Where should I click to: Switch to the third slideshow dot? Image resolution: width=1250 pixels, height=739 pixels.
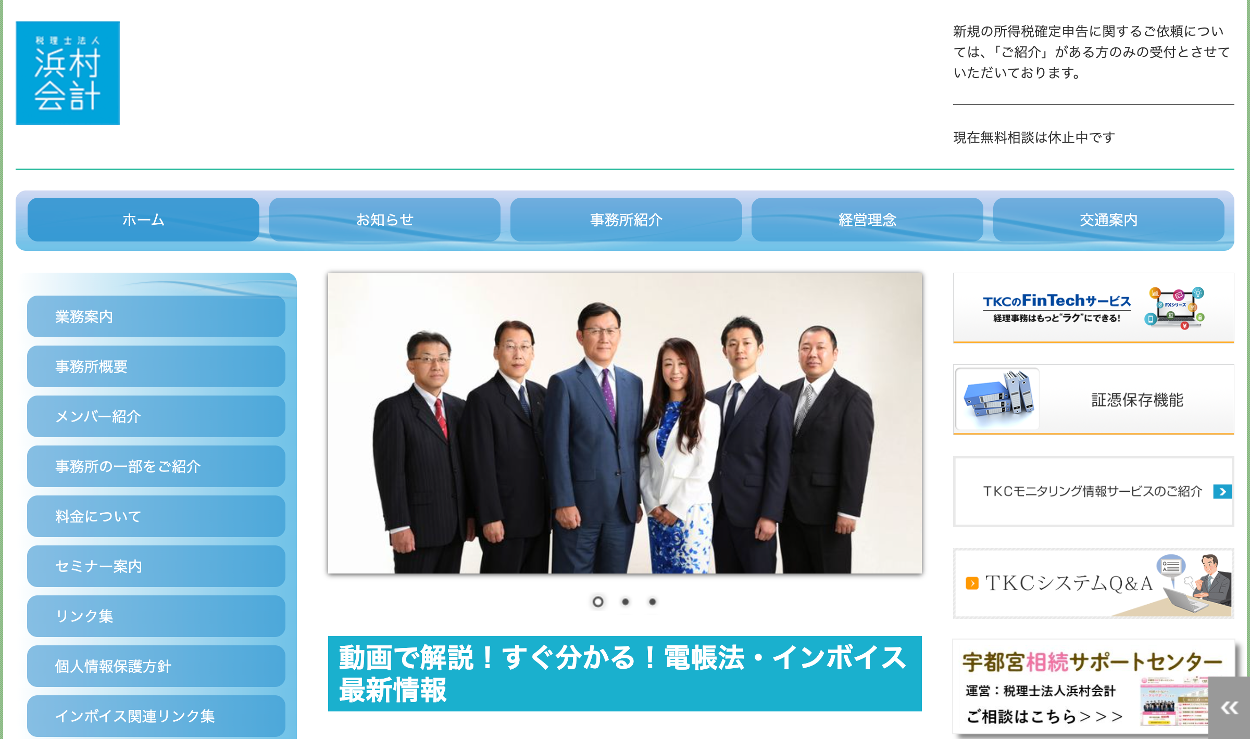pyautogui.click(x=653, y=602)
